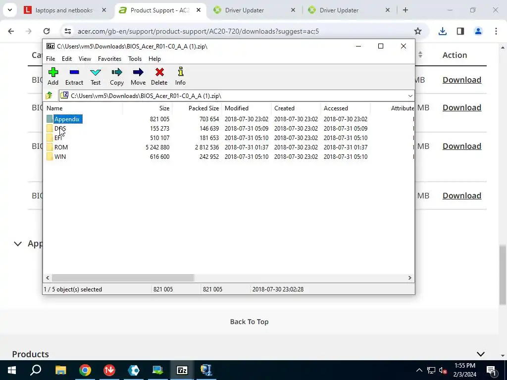507x380 pixels.
Task: Click the sort arrows beside Action column
Action: [420, 55]
